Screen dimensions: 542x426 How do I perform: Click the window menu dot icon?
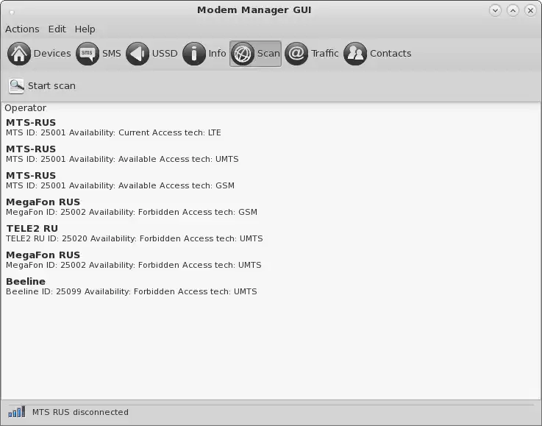click(12, 13)
